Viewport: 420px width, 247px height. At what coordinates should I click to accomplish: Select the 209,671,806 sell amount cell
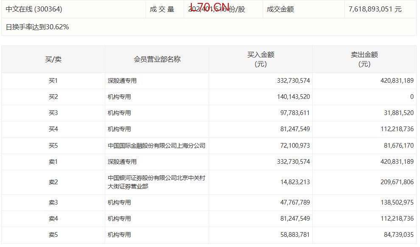click(395, 182)
